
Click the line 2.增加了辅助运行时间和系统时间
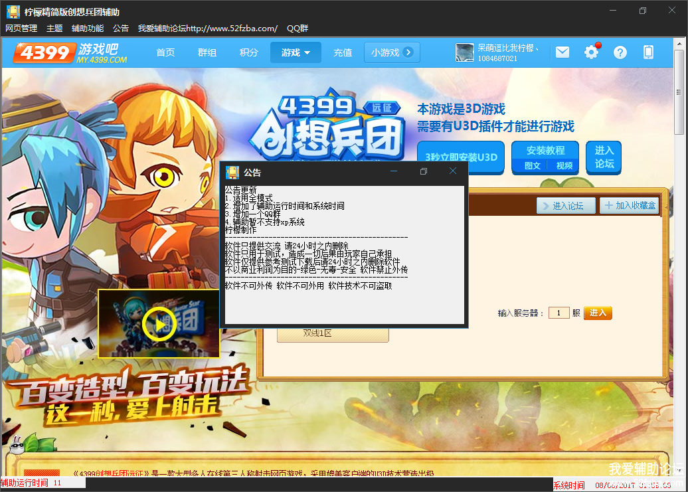tap(285, 206)
